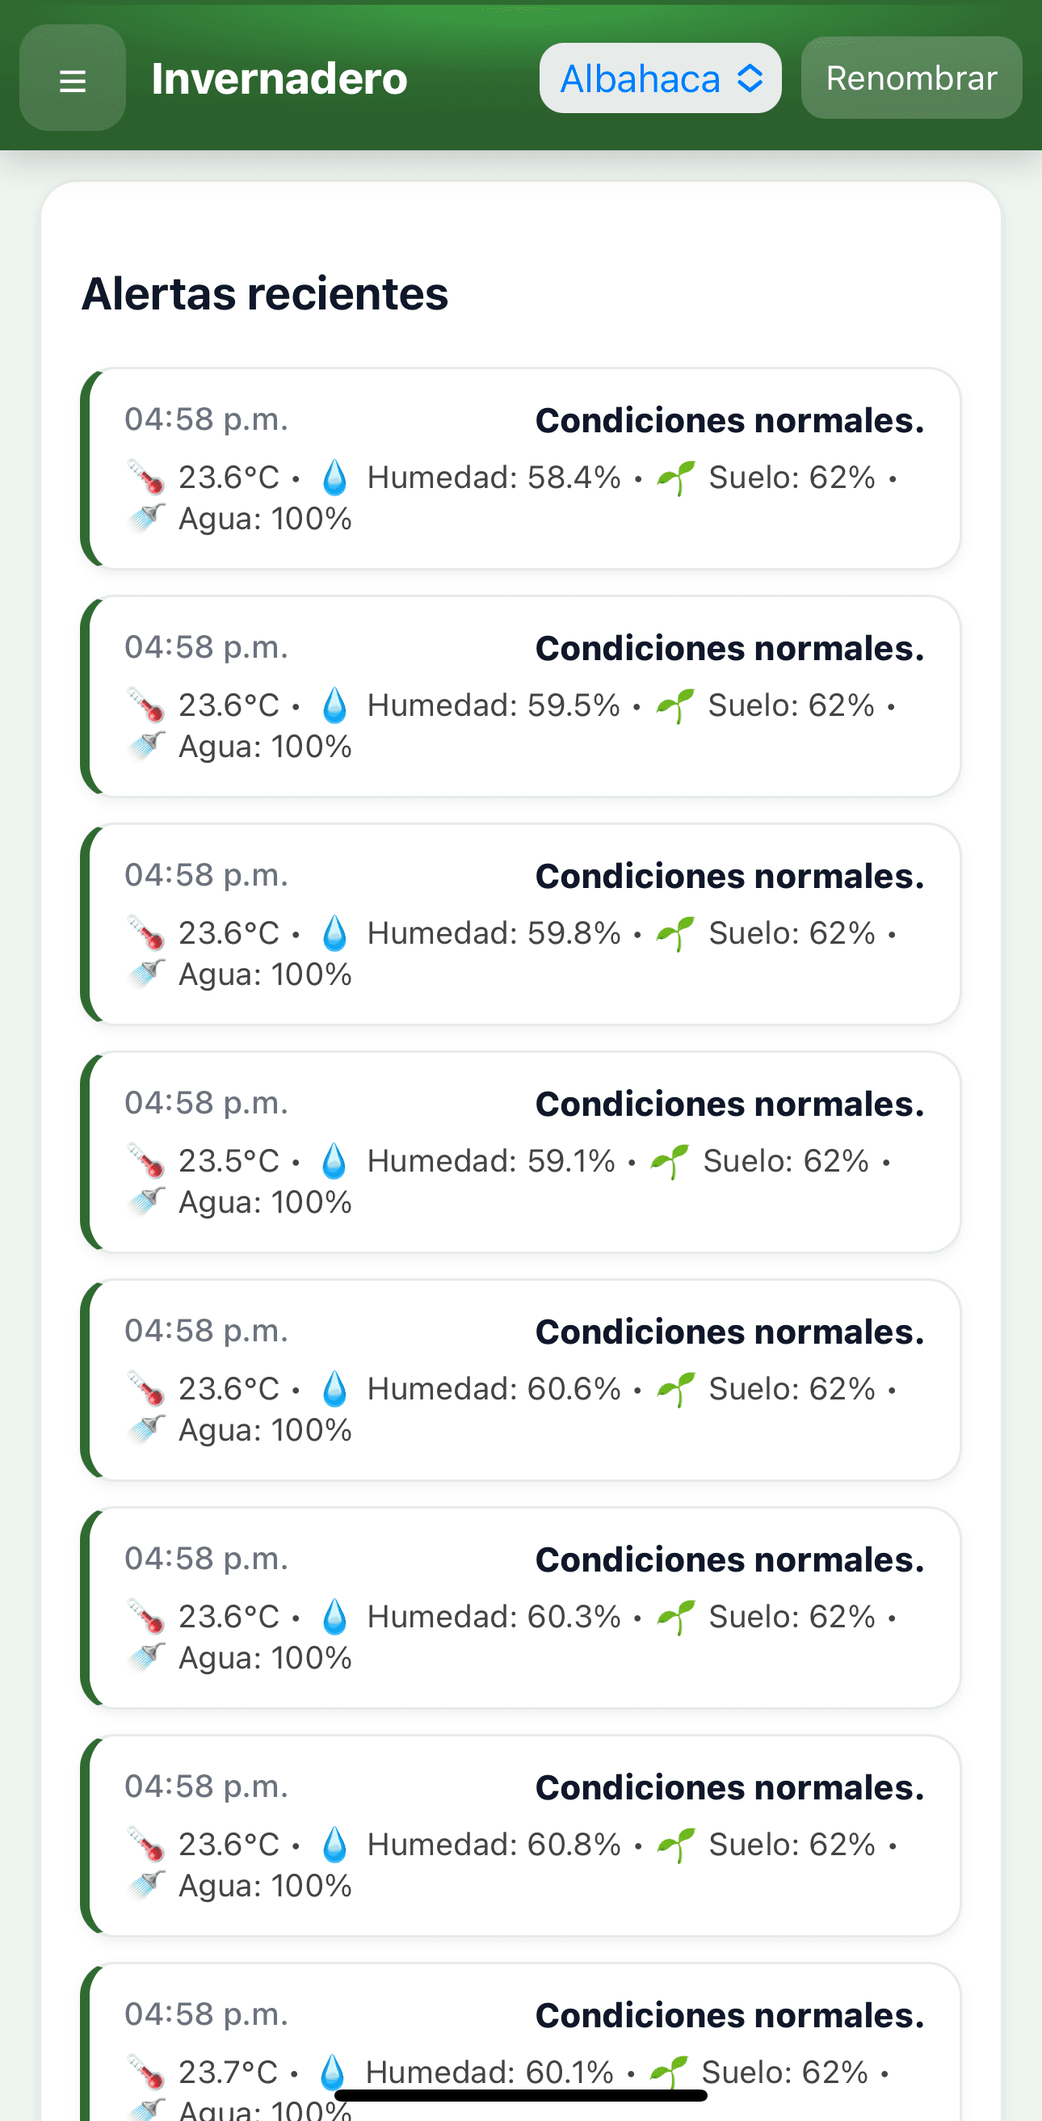Click the thermometer icon in the first alert

[x=145, y=478]
